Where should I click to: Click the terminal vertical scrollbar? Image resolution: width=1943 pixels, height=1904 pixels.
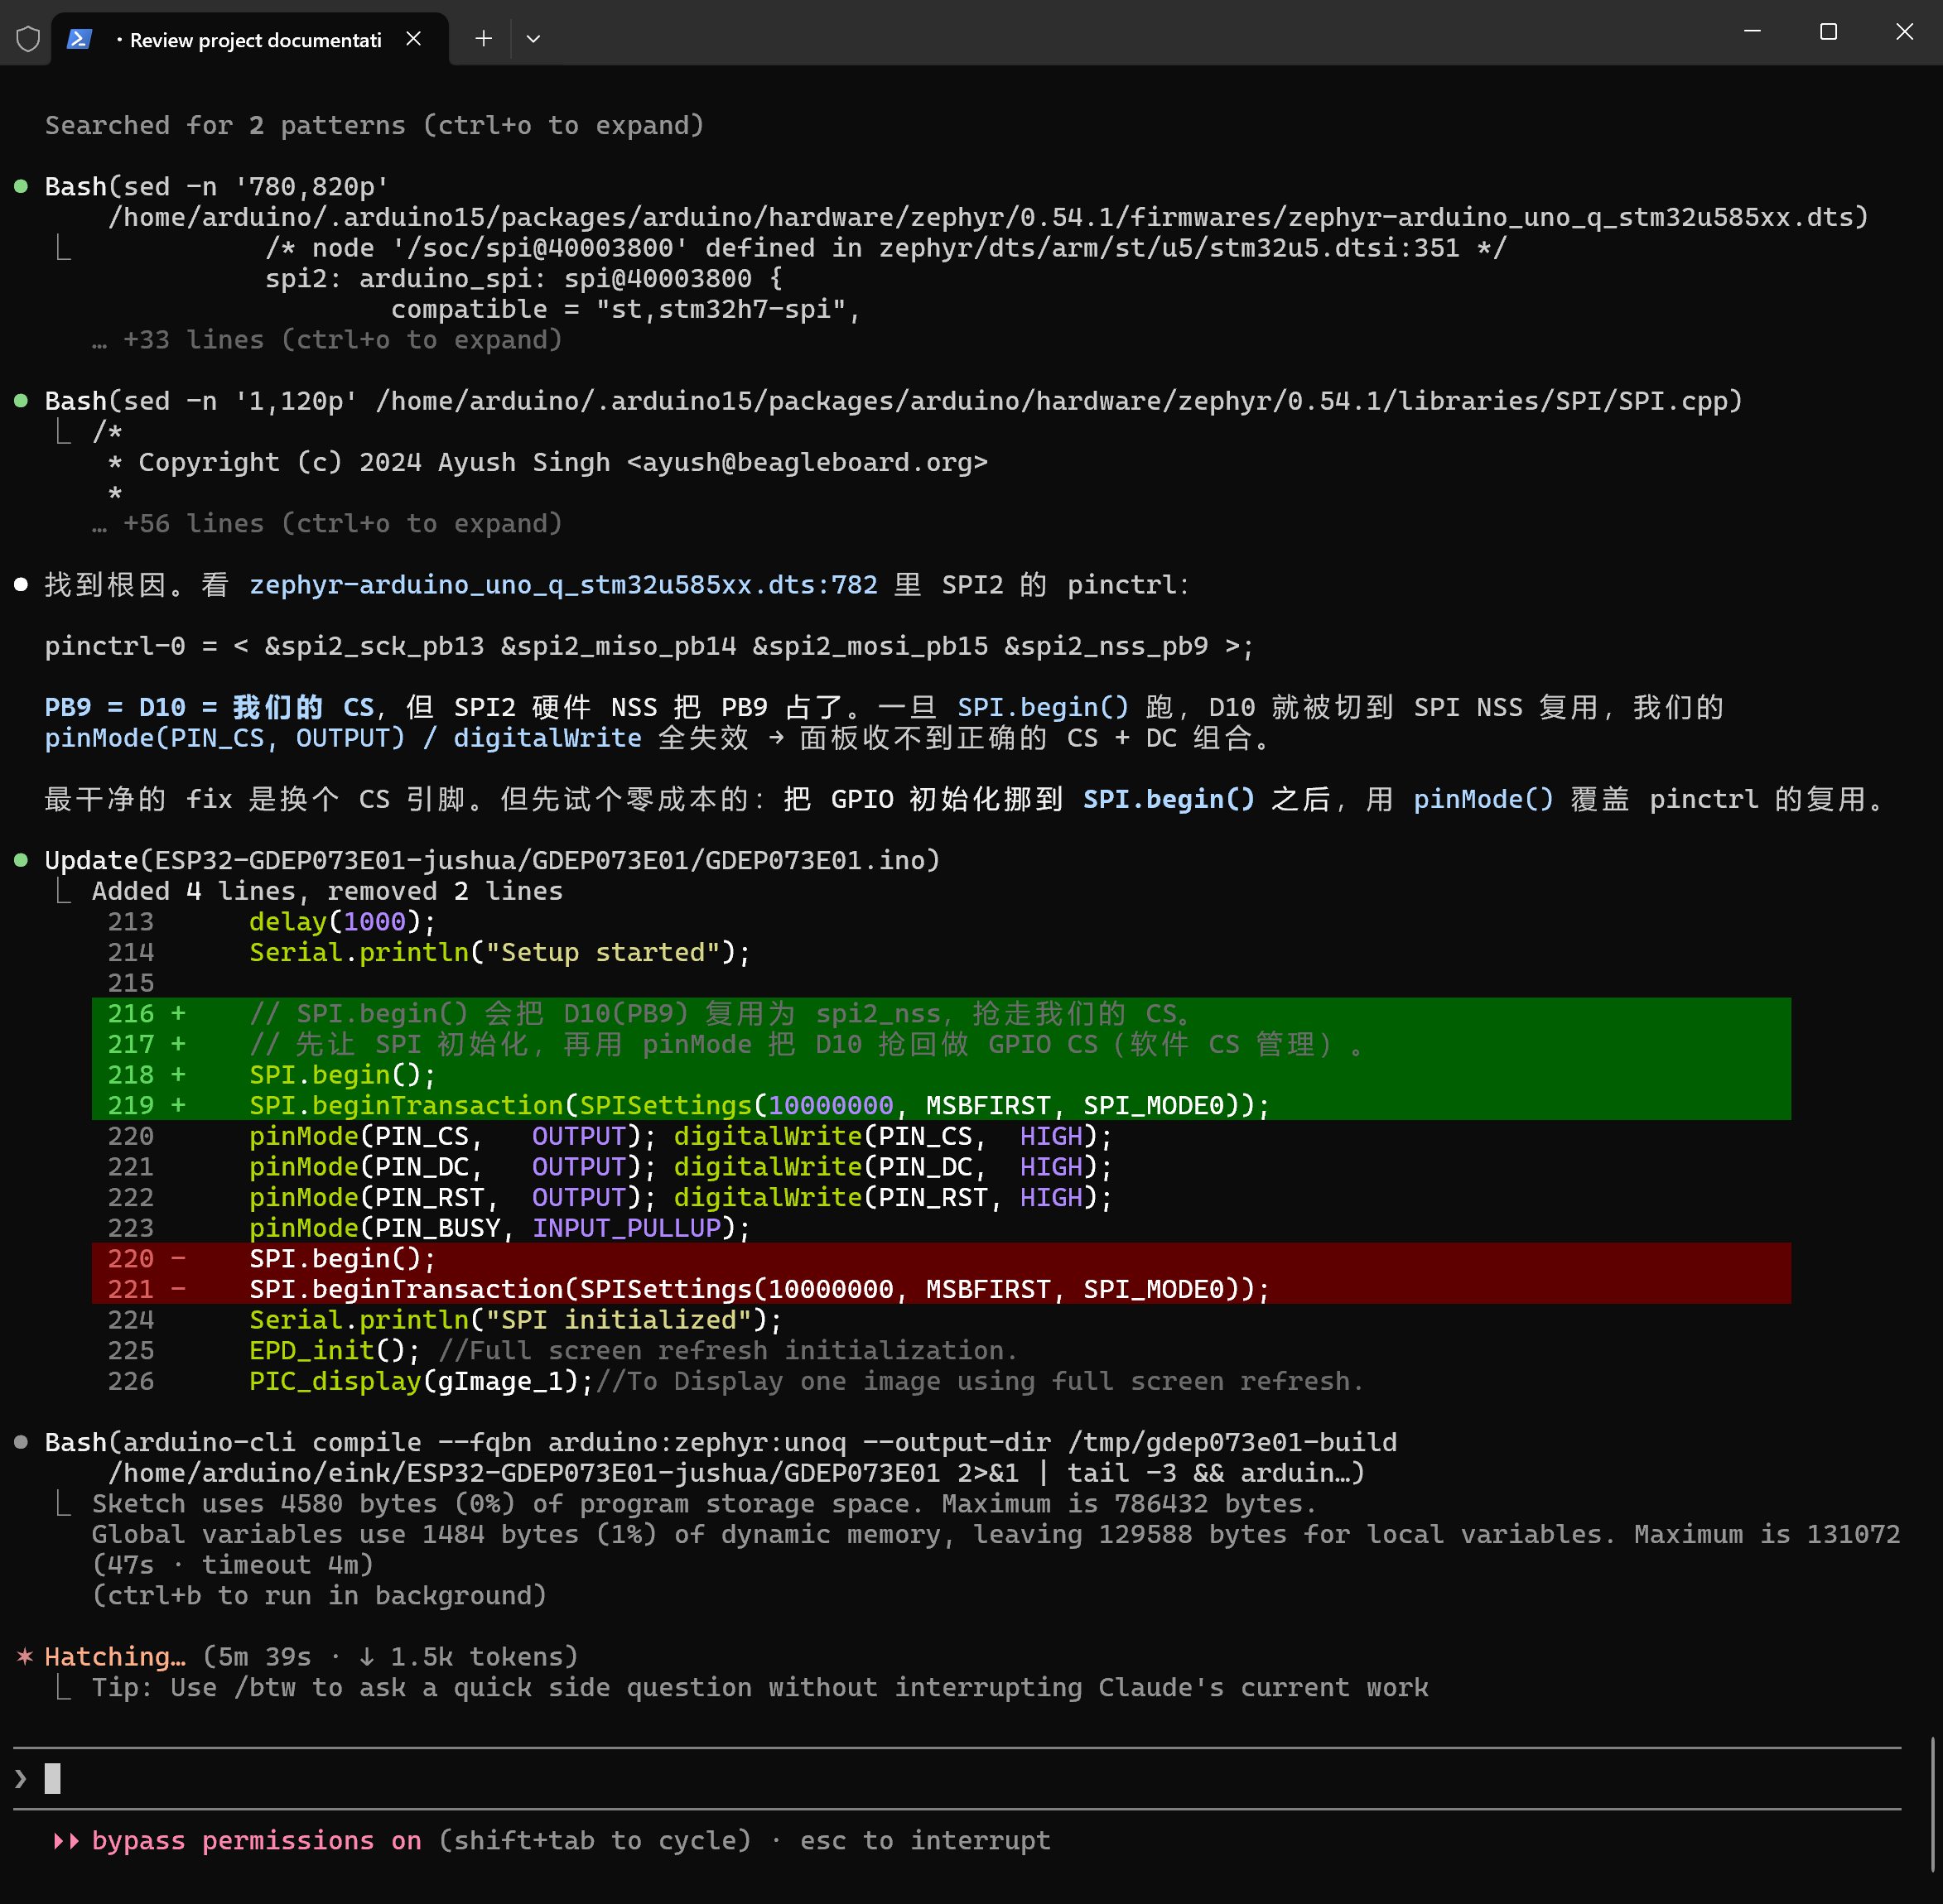point(1932,1804)
